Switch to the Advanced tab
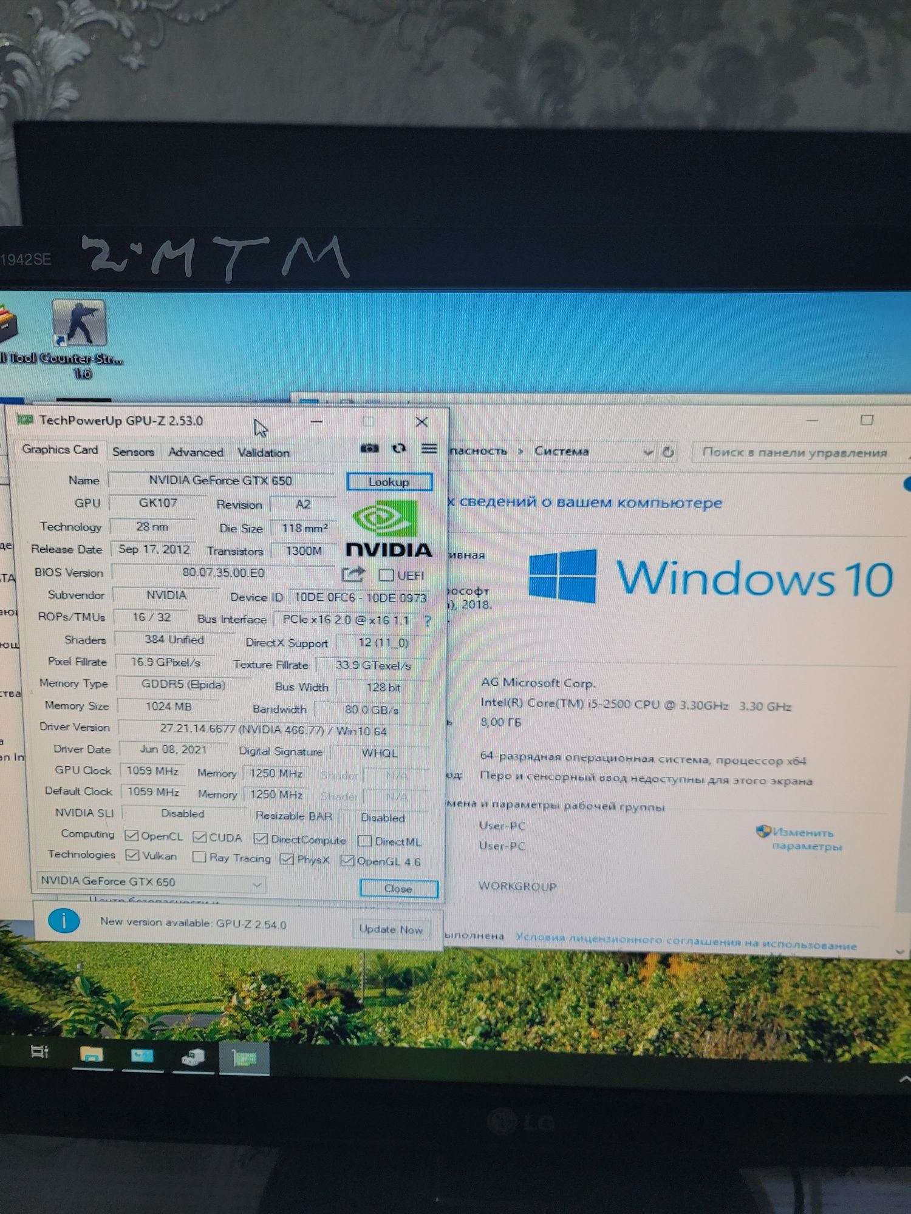This screenshot has height=1214, width=911. tap(196, 452)
